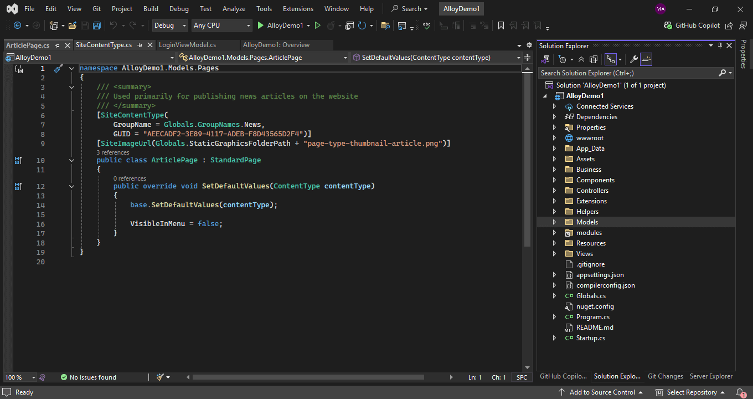753x399 pixels.
Task: Open Properties via the wrench icon
Action: pyautogui.click(x=634, y=59)
